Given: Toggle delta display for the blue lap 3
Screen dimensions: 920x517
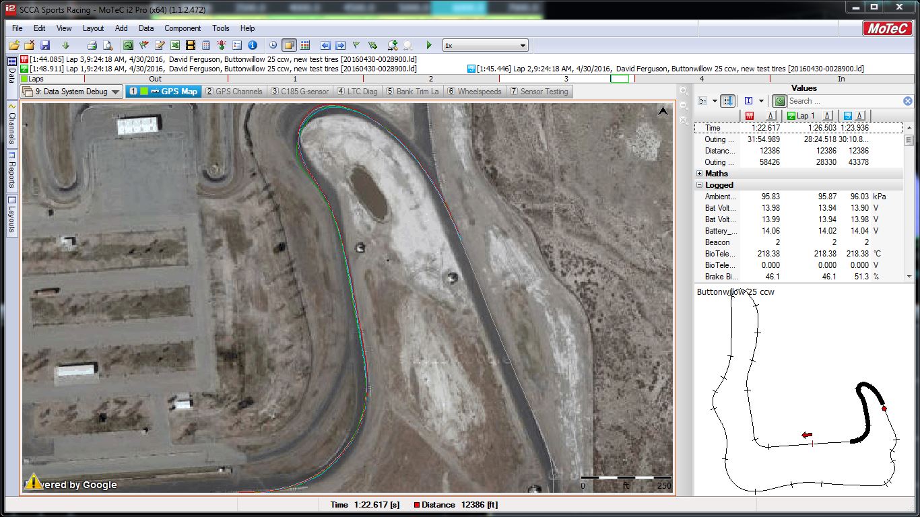Looking at the screenshot, I should (860, 115).
